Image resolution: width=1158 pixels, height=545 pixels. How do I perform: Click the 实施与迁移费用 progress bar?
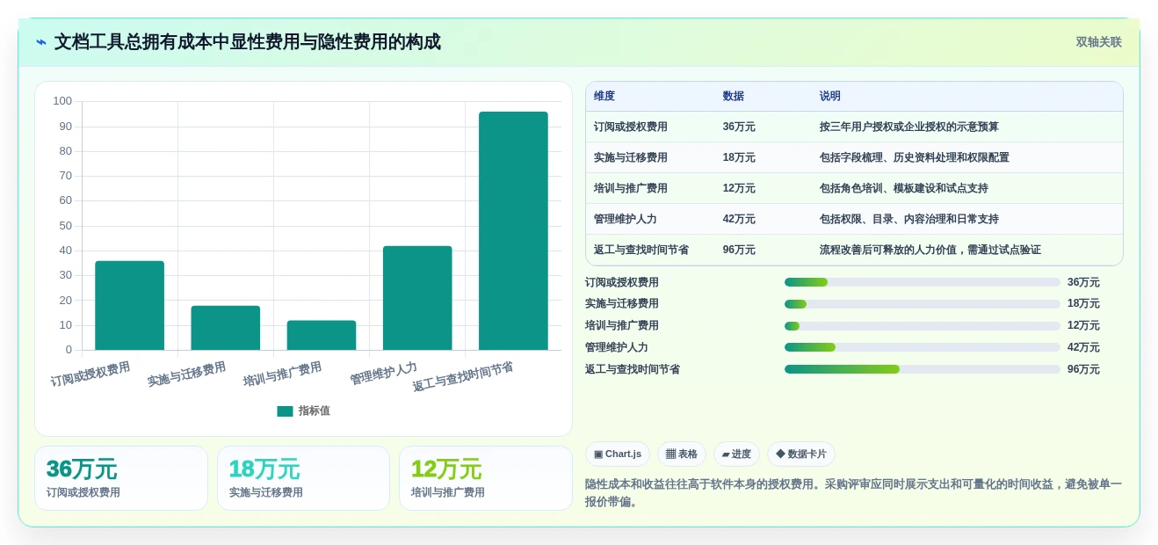click(923, 304)
